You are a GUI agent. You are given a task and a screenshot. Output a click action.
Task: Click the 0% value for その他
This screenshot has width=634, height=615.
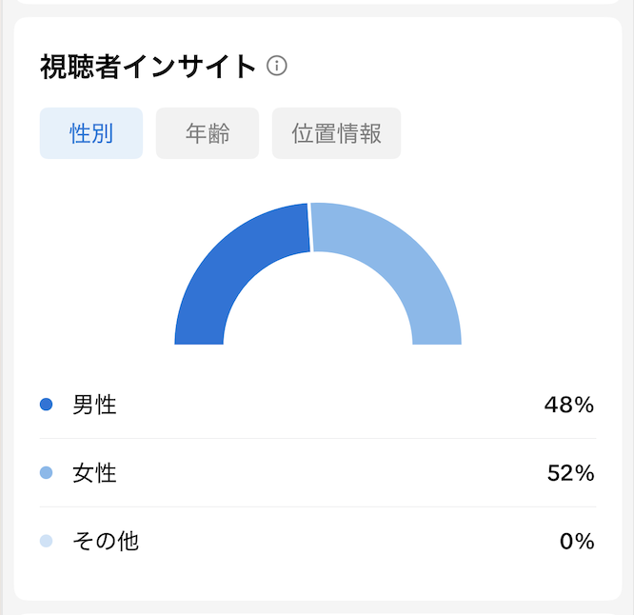(x=577, y=542)
